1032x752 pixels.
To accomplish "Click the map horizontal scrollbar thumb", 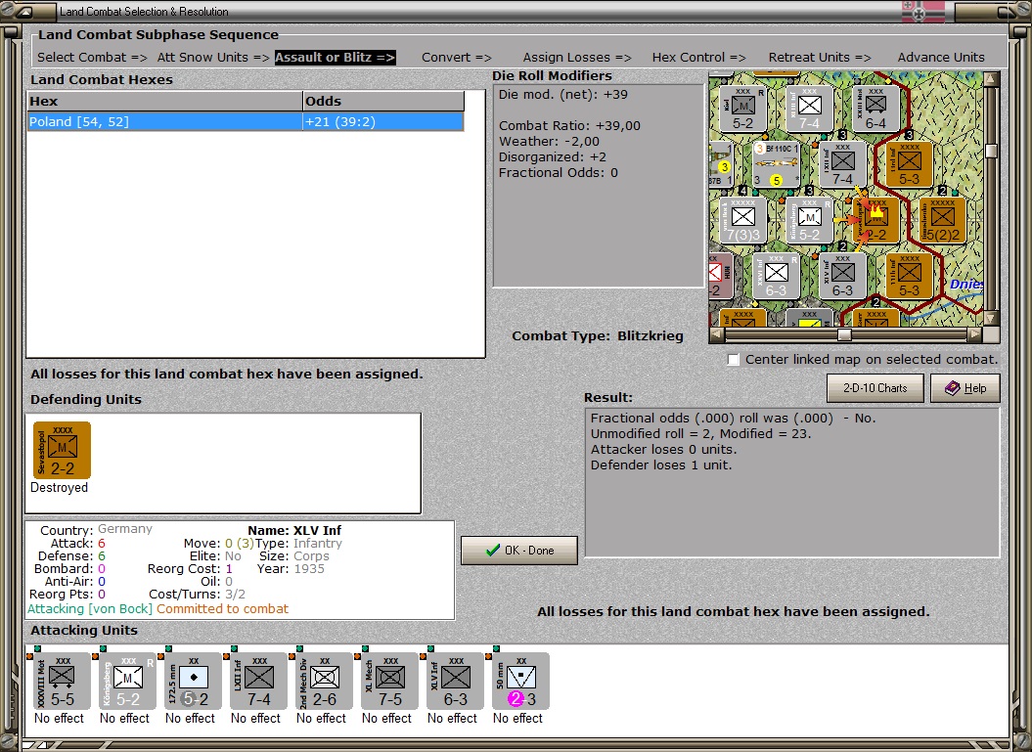I will (844, 334).
